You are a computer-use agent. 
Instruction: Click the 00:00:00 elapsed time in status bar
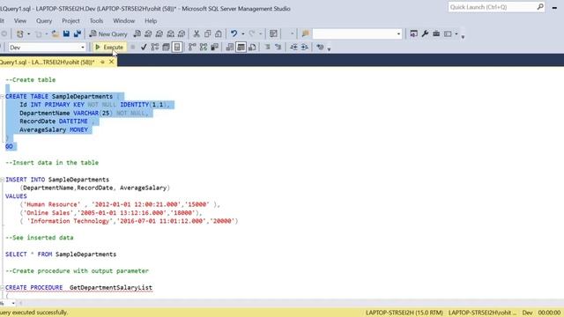549,313
